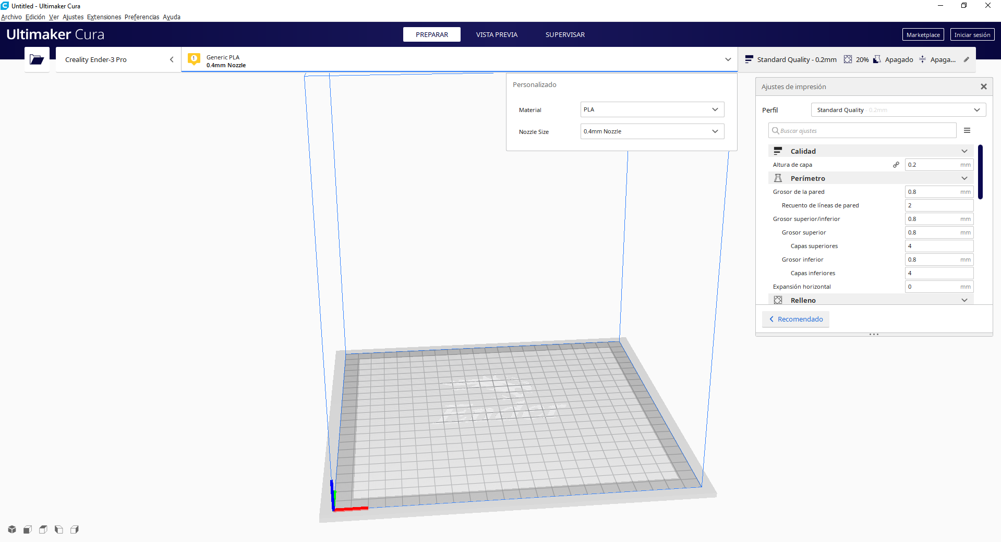Edit the Altura de capa value

tap(939, 165)
